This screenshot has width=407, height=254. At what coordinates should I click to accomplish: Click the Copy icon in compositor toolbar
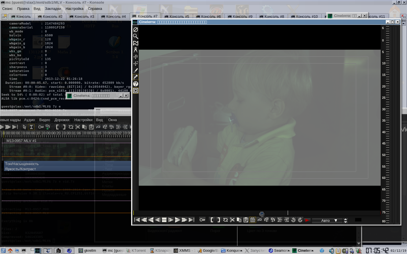tap(239, 220)
